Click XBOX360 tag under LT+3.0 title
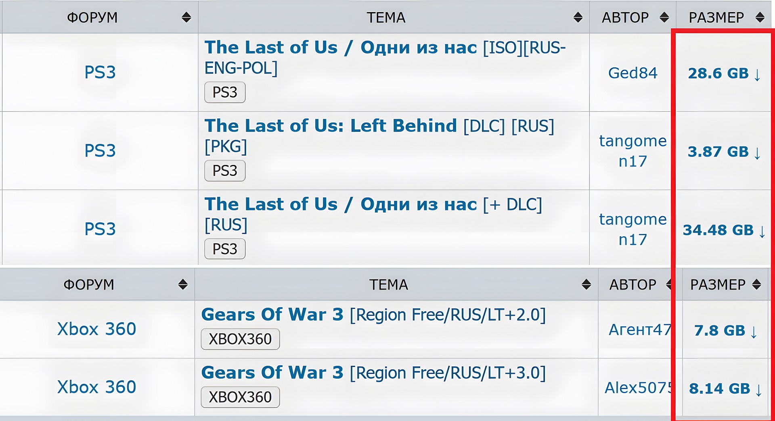775x421 pixels. (240, 397)
